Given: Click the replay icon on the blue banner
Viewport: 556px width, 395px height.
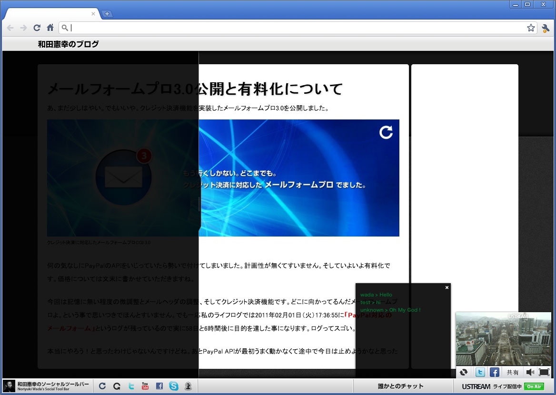Looking at the screenshot, I should point(386,132).
